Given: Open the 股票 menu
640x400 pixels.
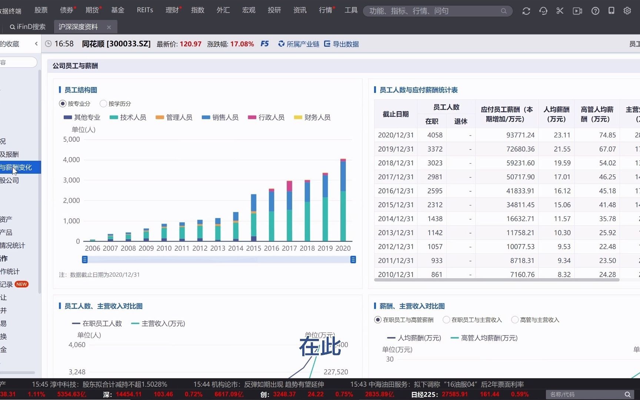Looking at the screenshot, I should coord(41,10).
